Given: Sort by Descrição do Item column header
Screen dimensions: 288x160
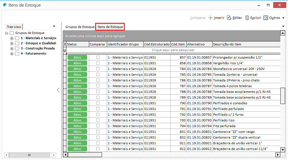Looking at the screenshot, I should coord(246,44).
